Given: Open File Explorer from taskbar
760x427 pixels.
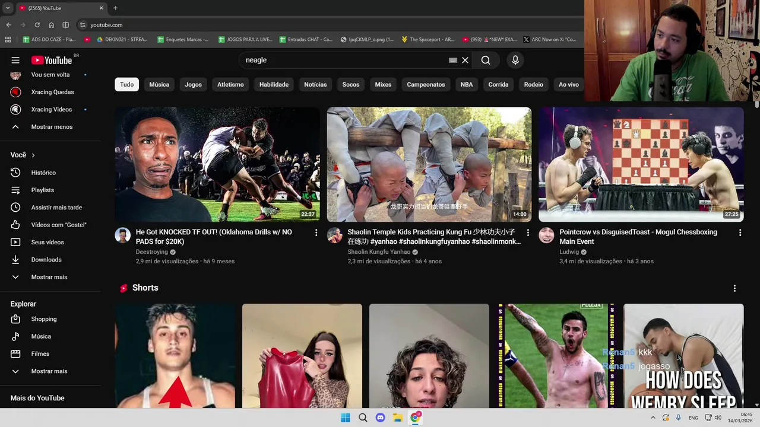Looking at the screenshot, I should point(398,418).
